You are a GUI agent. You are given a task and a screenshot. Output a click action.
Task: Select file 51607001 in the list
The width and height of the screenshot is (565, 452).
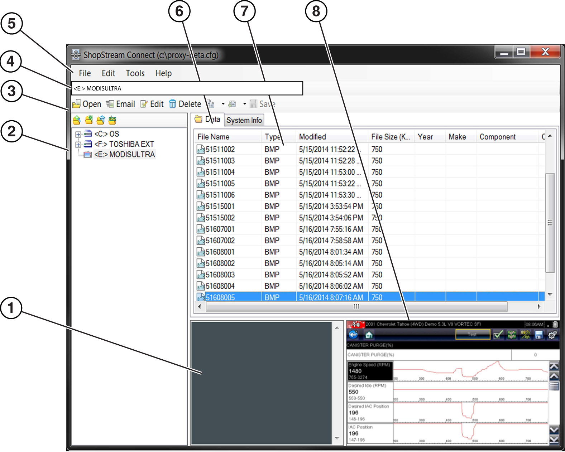point(220,229)
